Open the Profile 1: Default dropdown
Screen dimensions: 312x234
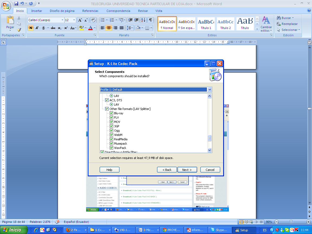[210, 90]
